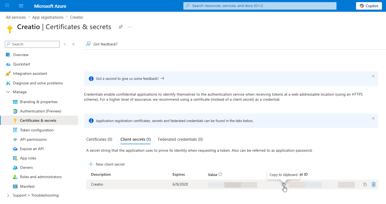Select Client secrets (1) tab
Viewport: 386px width, 204px height.
coord(135,139)
